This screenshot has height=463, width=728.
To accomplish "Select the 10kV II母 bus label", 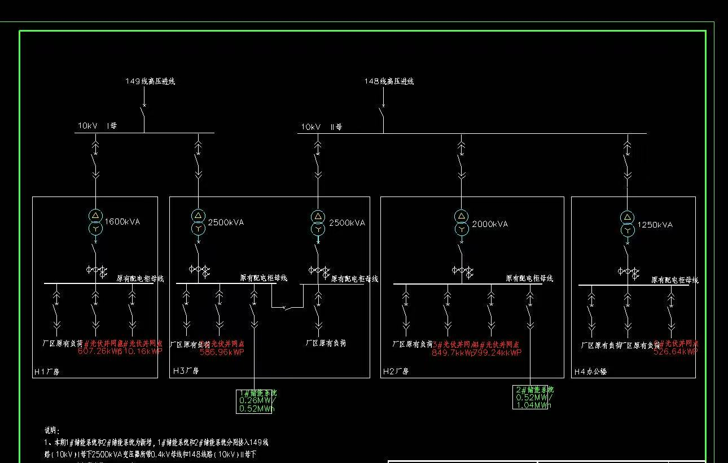I will click(322, 127).
